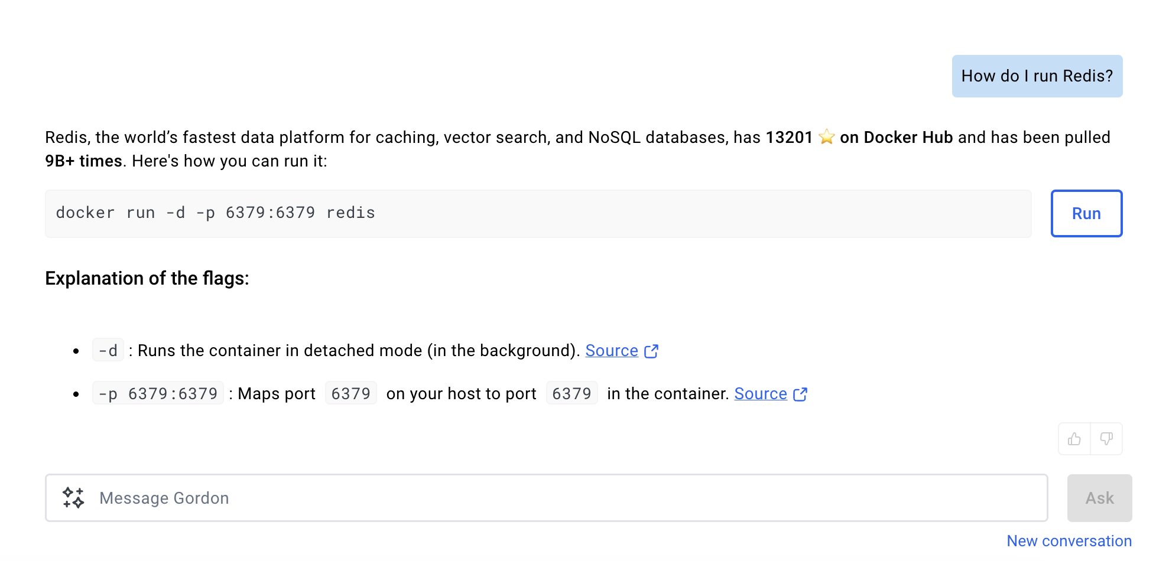Viewport: 1169px width, 561px height.
Task: Click container port 6379 code chip
Action: click(571, 394)
